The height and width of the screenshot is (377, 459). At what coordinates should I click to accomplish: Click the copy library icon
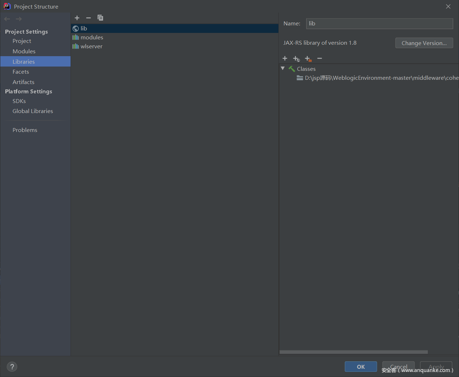pyautogui.click(x=100, y=18)
